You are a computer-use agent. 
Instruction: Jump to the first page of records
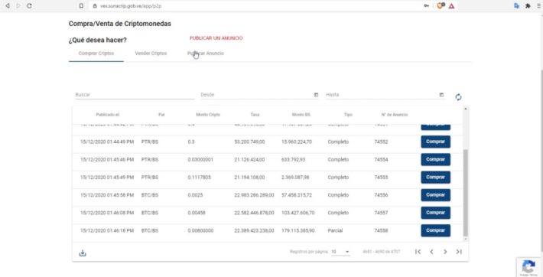[418, 252]
